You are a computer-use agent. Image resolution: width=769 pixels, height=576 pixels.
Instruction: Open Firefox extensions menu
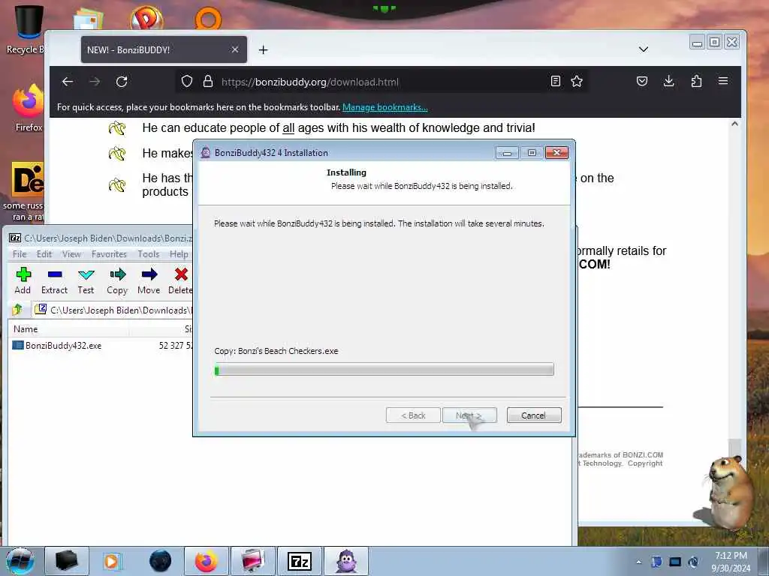point(696,81)
